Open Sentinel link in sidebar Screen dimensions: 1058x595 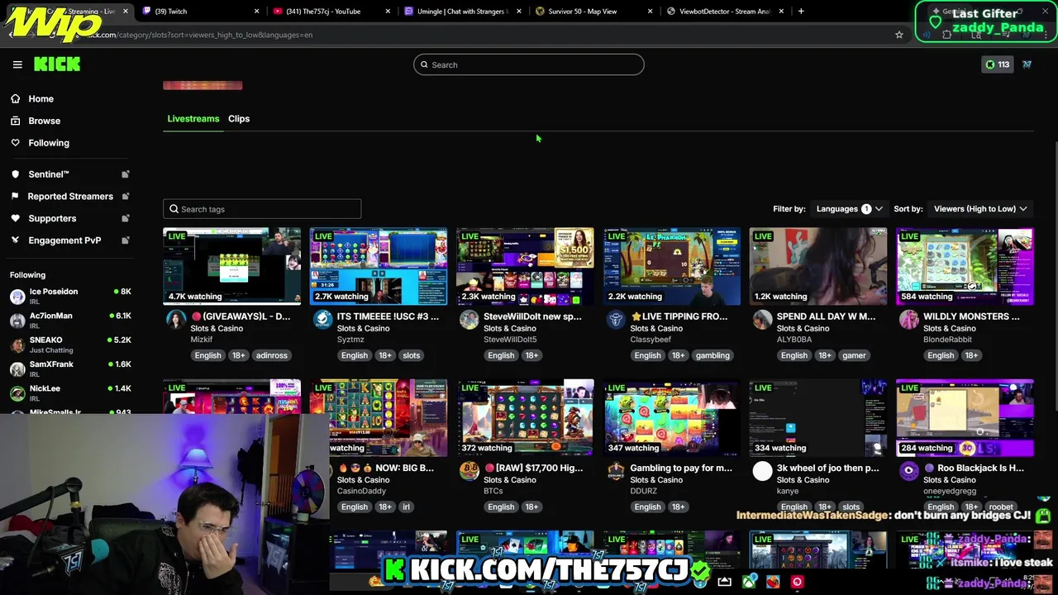pyautogui.click(x=49, y=174)
